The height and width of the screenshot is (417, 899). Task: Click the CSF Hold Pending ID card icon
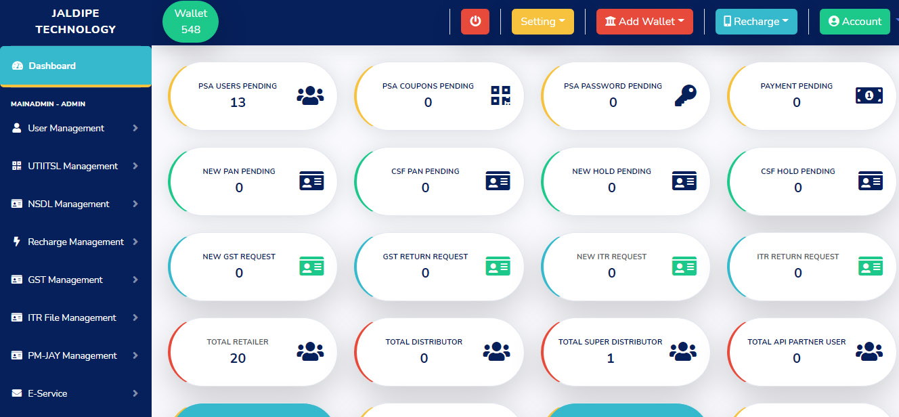[x=871, y=181]
